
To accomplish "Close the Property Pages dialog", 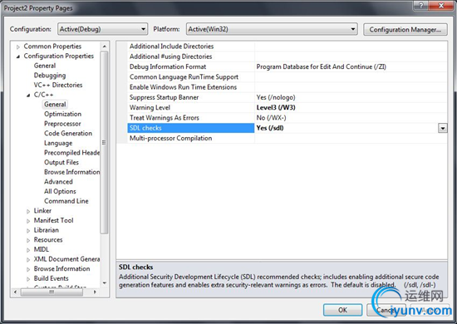I will click(441, 6).
